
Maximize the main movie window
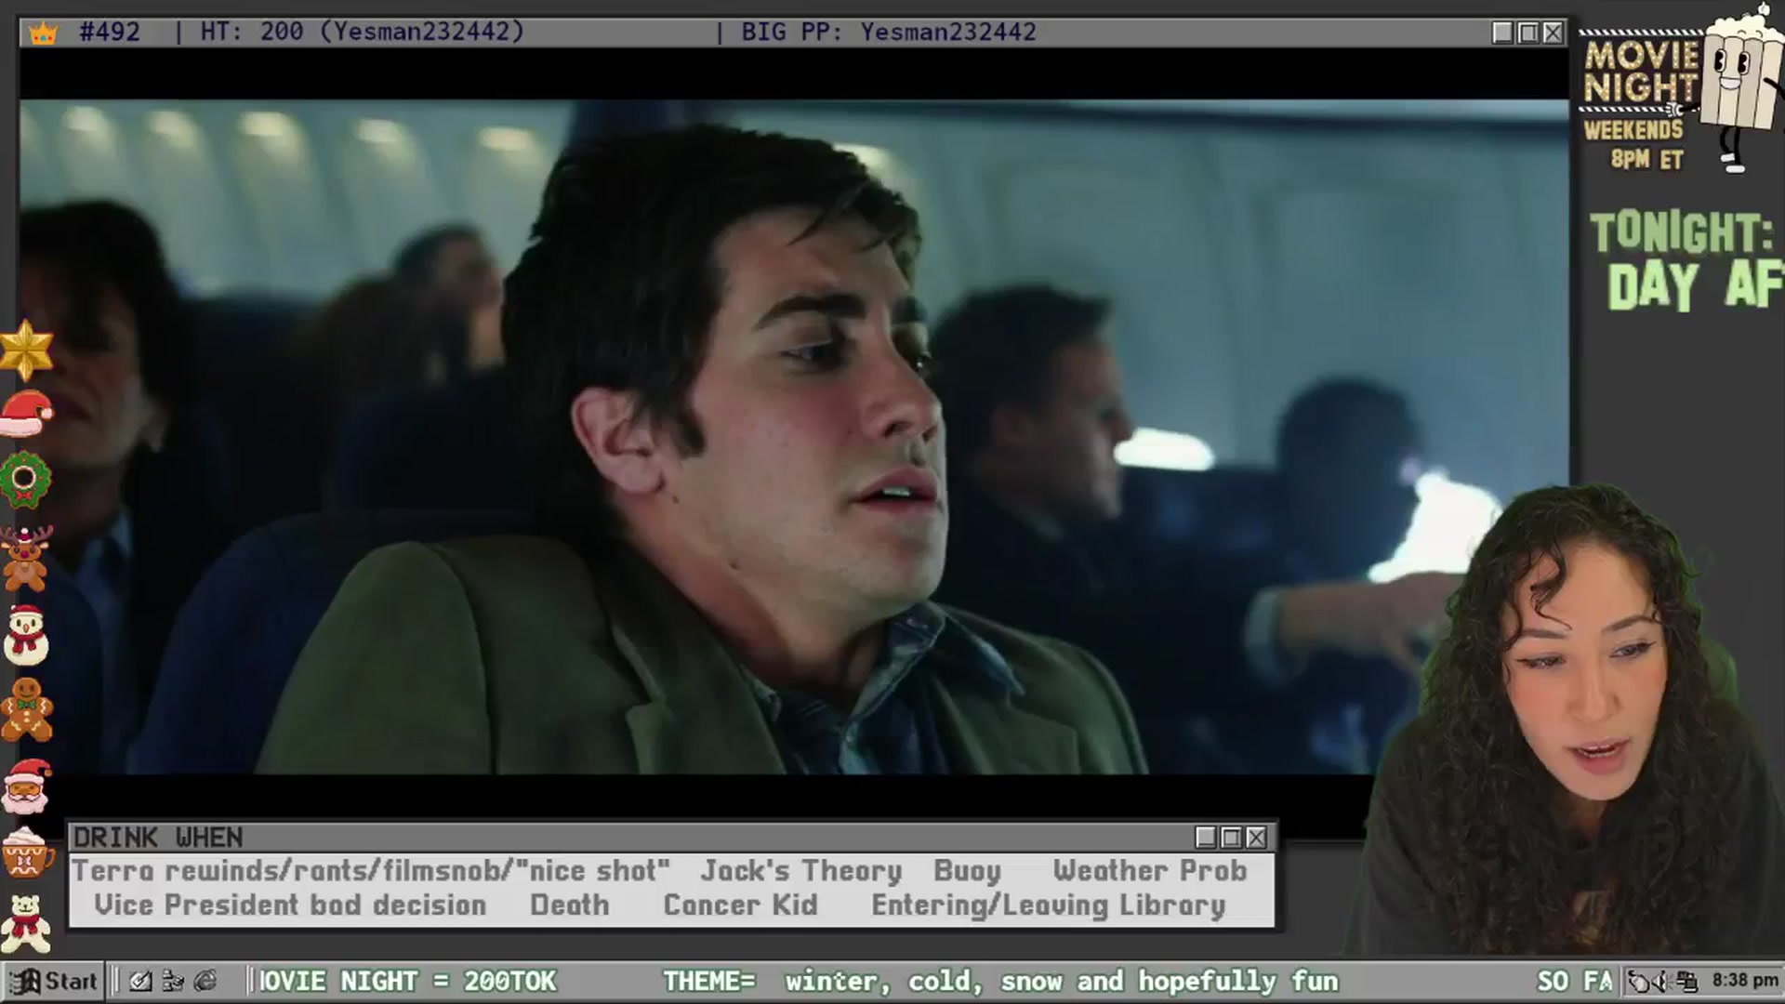(x=1527, y=33)
